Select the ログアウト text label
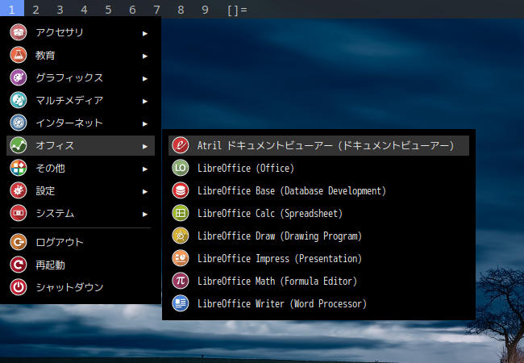The height and width of the screenshot is (363, 524). coord(60,242)
